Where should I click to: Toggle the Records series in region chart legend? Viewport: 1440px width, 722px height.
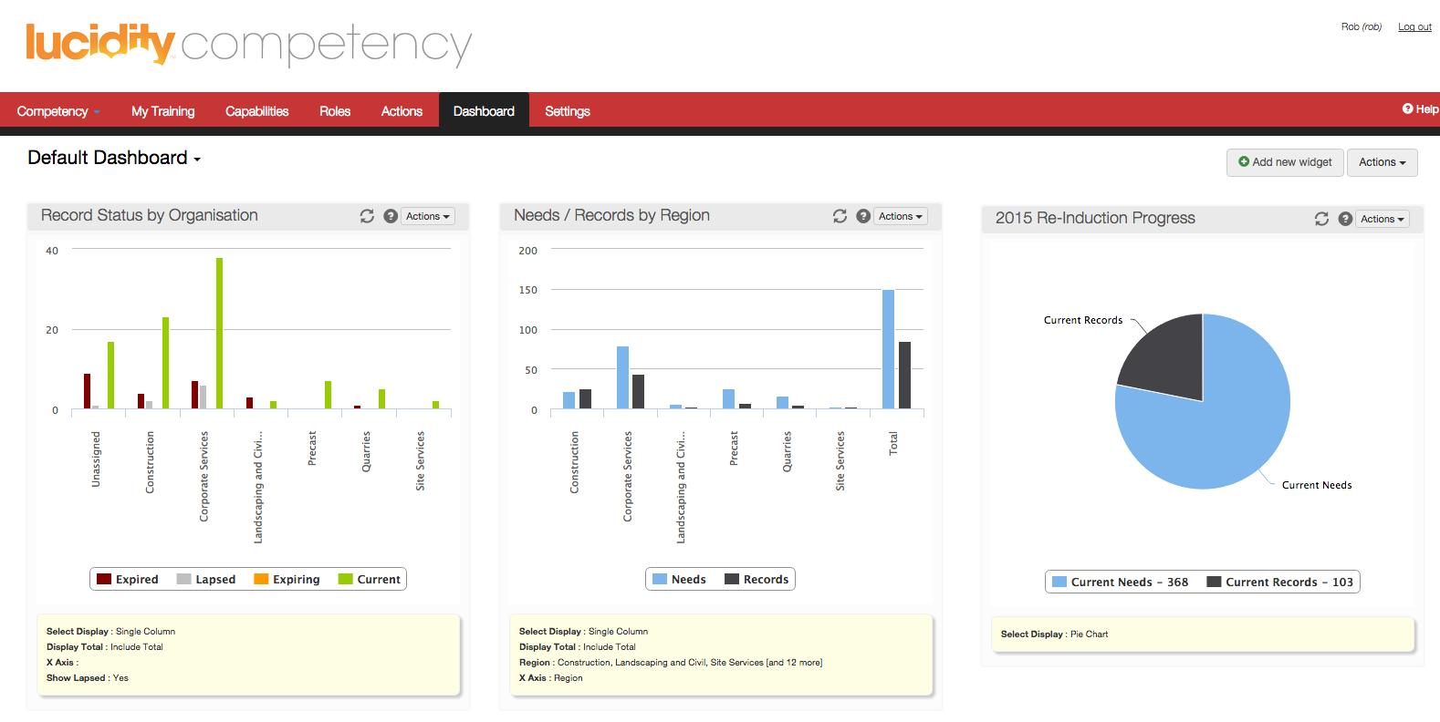coord(757,580)
